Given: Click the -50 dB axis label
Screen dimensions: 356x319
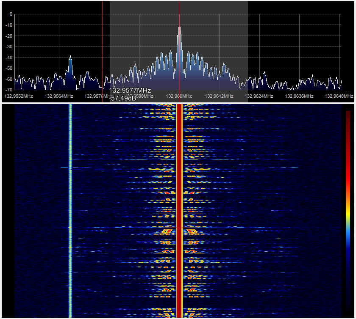Looking at the screenshot, I should [x=9, y=68].
